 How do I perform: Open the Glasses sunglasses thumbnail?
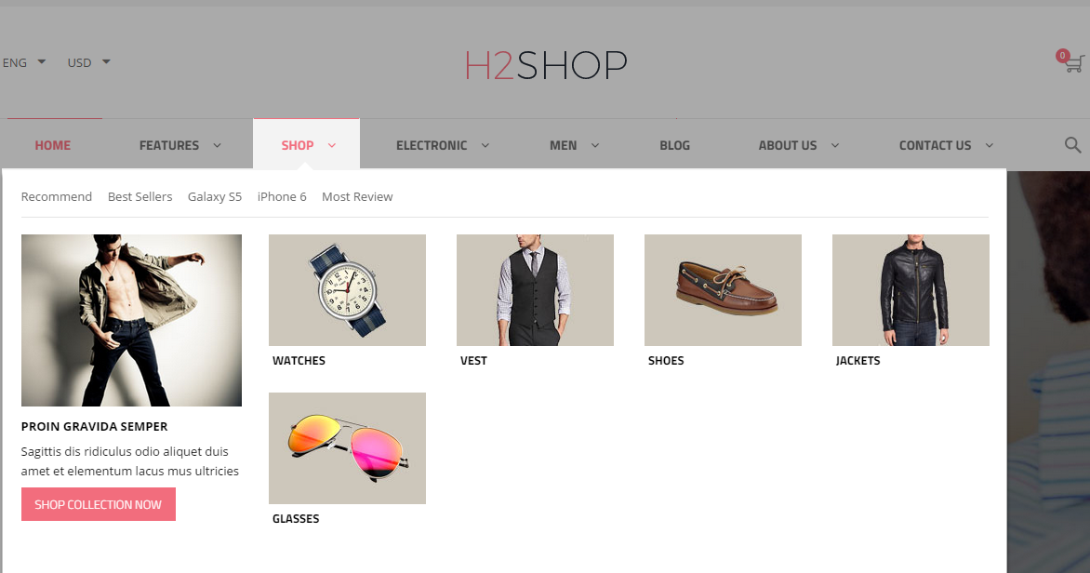click(x=347, y=448)
